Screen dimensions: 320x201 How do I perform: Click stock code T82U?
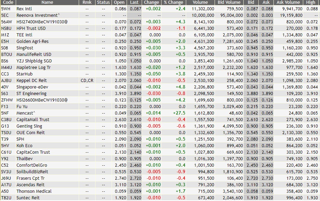click(x=6, y=198)
